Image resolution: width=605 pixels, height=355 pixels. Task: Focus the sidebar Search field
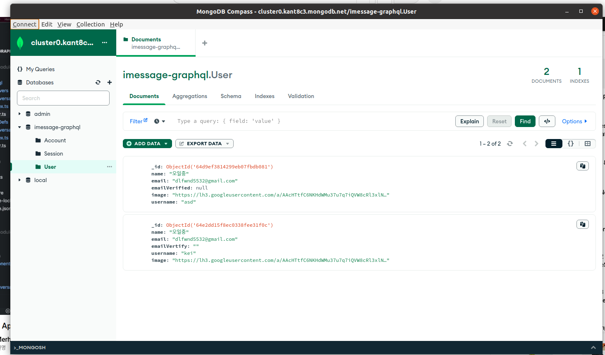click(x=63, y=98)
